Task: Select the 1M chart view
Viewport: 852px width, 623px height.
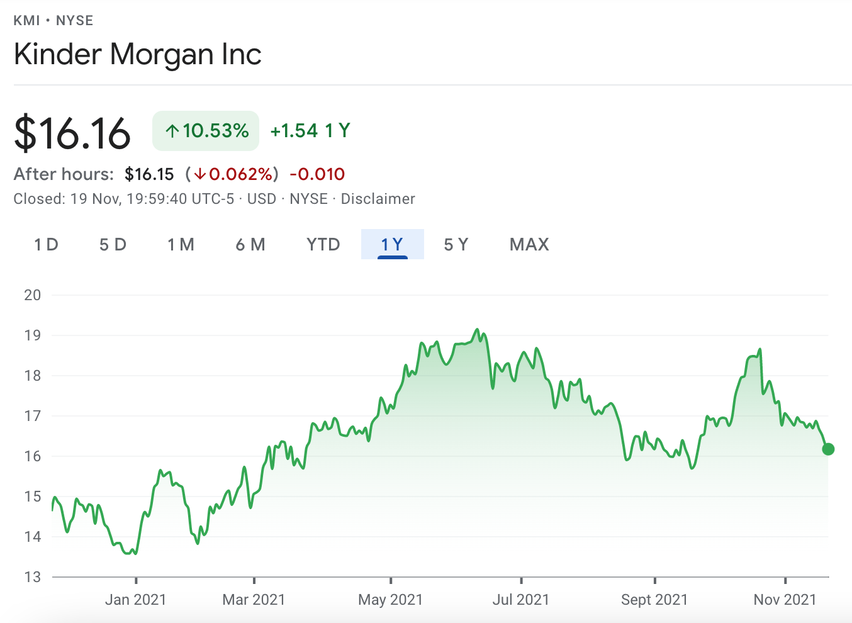Action: 181,244
